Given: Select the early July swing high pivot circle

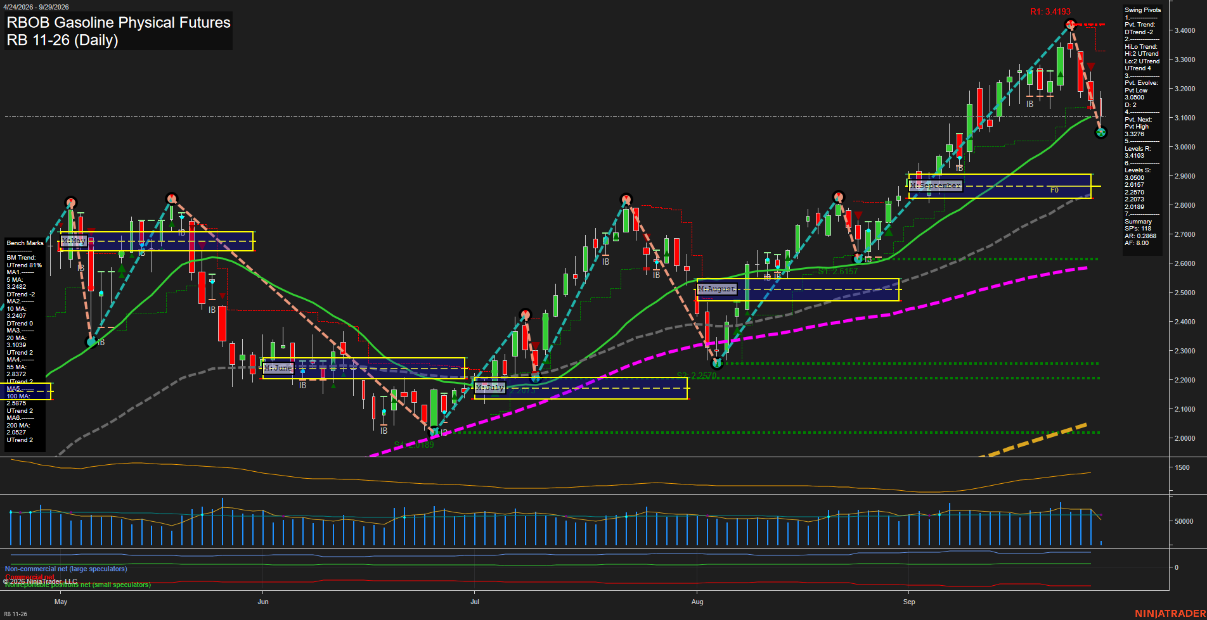Looking at the screenshot, I should [525, 314].
